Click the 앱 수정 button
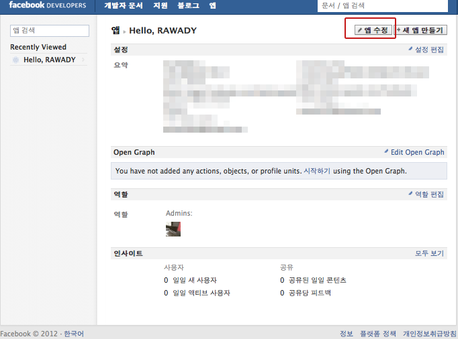458x339 pixels. coord(373,30)
